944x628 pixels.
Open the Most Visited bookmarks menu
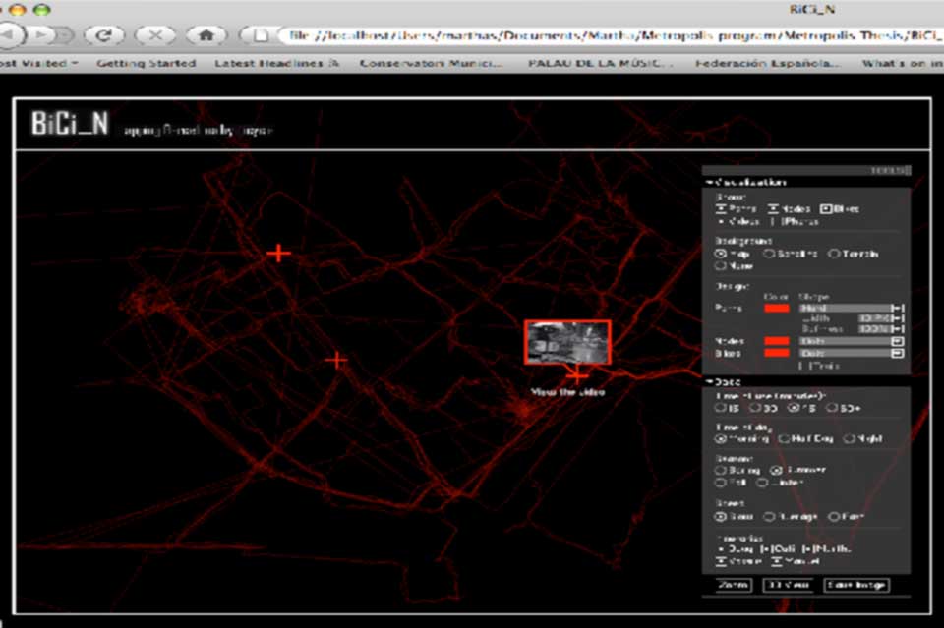coord(38,63)
